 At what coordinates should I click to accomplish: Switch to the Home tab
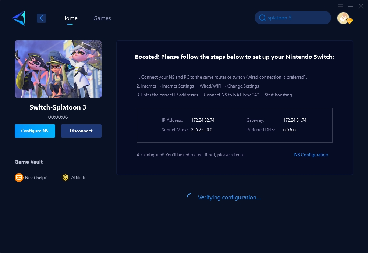click(x=70, y=18)
